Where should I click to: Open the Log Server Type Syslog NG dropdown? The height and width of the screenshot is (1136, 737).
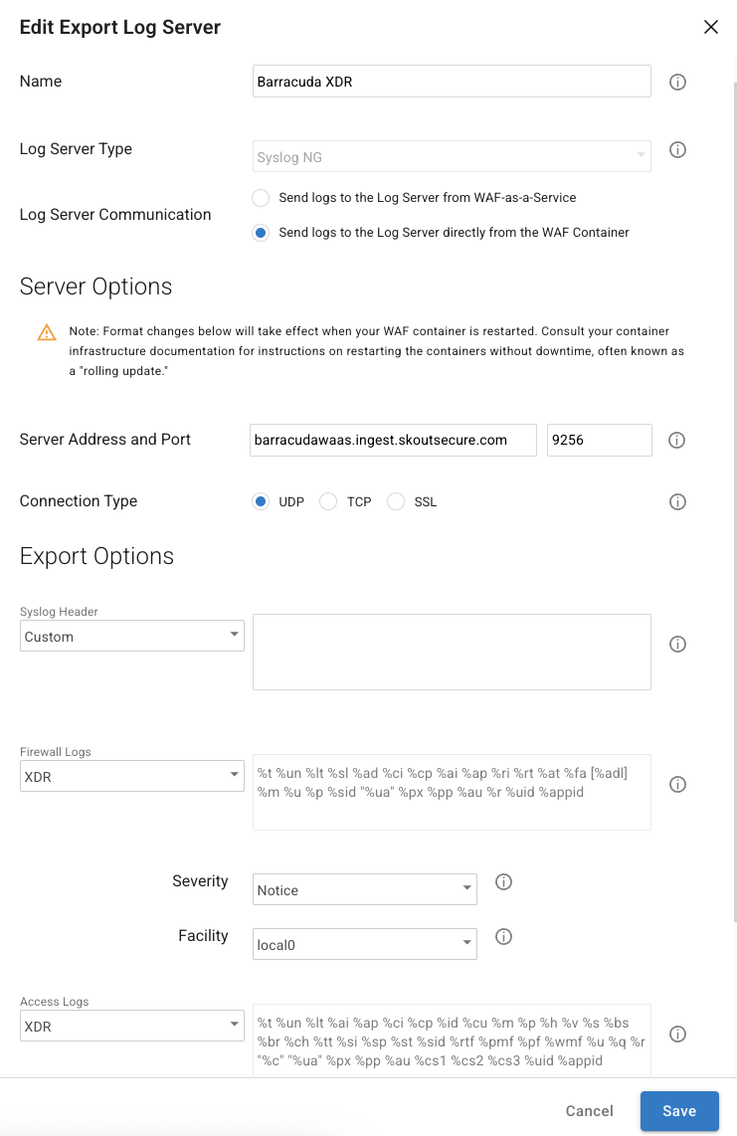coord(452,156)
